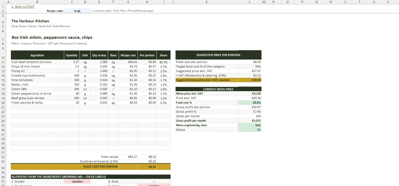This screenshot has width=399, height=186.
Task: Click the sundries allowance value €0.16
Action: (147, 161)
